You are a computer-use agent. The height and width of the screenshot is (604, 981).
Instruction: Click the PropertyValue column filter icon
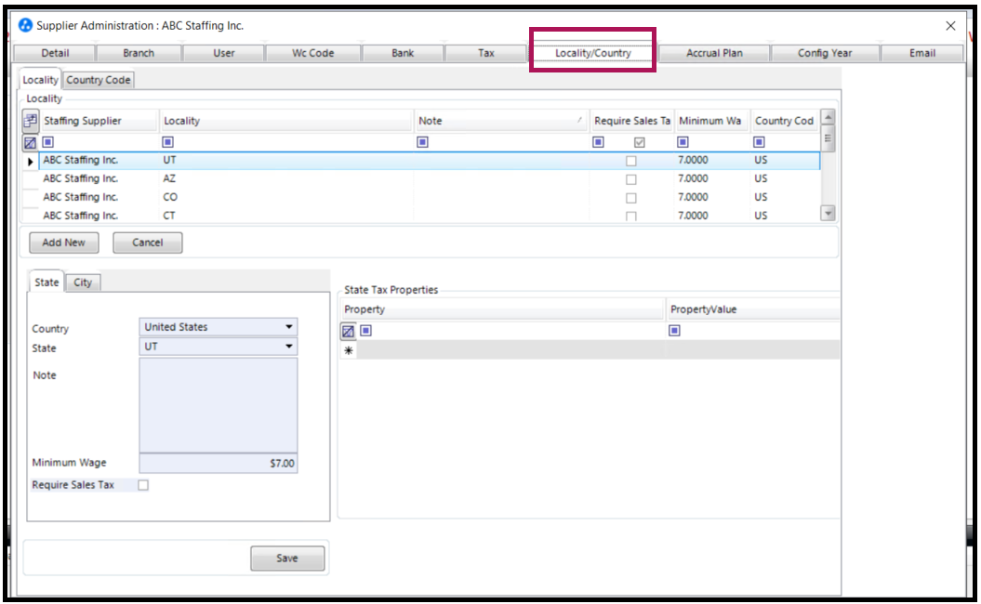point(674,331)
